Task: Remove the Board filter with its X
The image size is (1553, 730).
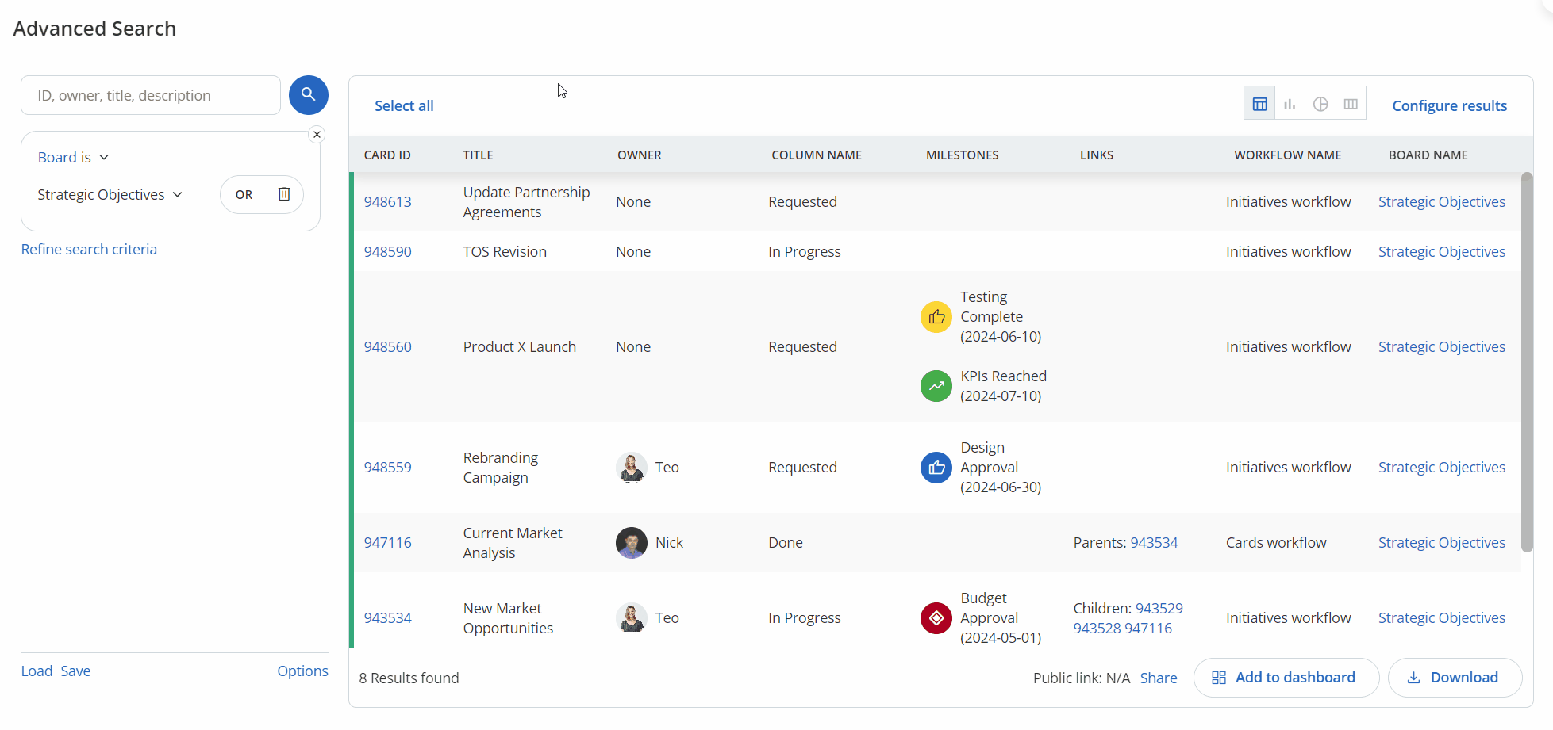Action: pyautogui.click(x=317, y=135)
